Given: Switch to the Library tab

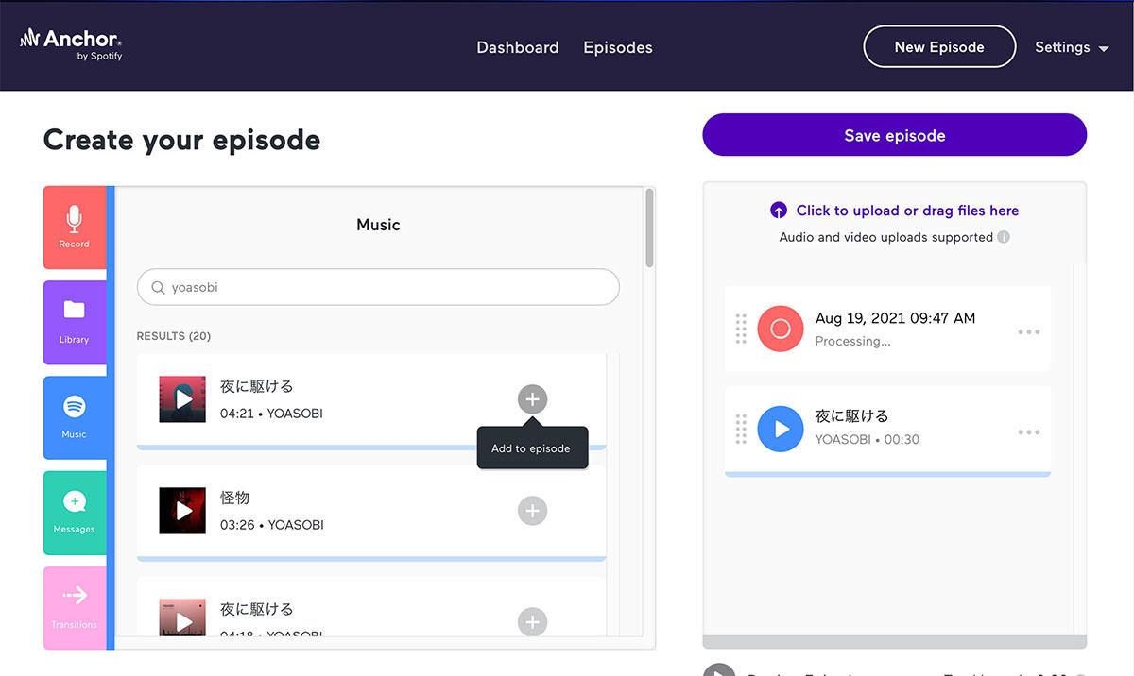Looking at the screenshot, I should coord(75,322).
